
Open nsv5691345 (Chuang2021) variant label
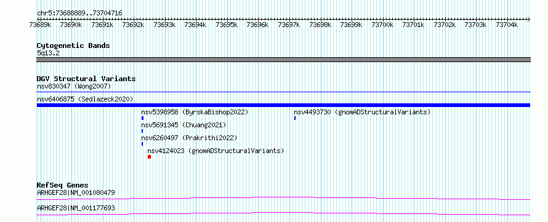pyautogui.click(x=183, y=125)
